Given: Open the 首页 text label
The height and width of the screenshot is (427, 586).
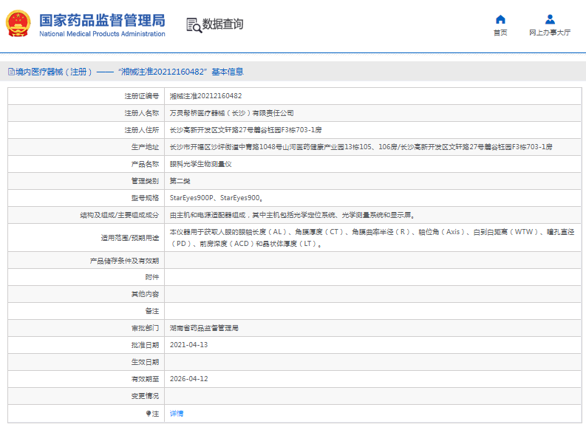Looking at the screenshot, I should pyautogui.click(x=500, y=33).
